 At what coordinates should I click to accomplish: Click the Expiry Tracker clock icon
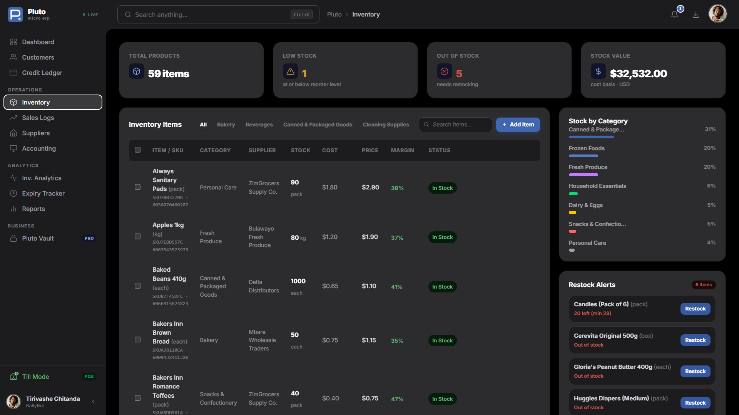13,193
